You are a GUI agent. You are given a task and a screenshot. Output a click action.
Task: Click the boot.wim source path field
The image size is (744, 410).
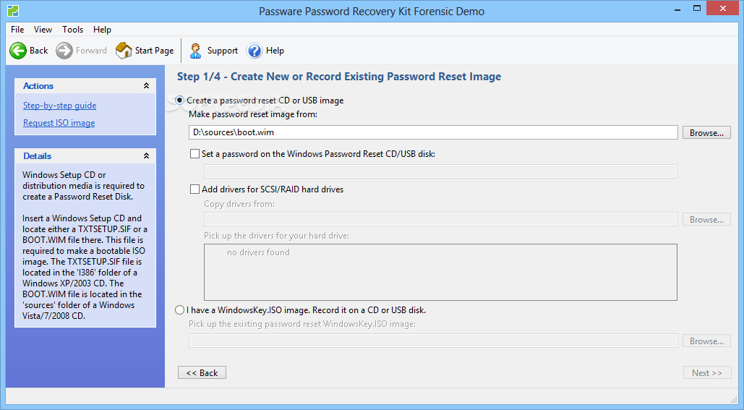pos(433,133)
